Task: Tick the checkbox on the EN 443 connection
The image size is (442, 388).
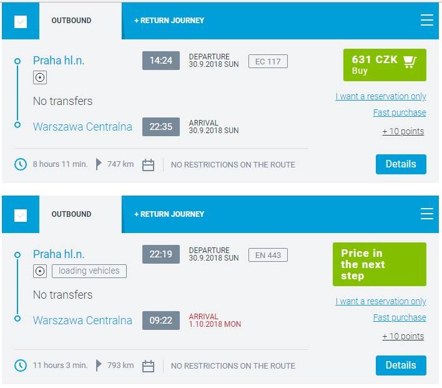Action: click(21, 216)
